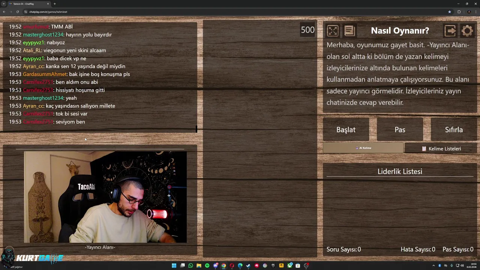The width and height of the screenshot is (480, 270).
Task: Open the Windows Start menu
Action: (x=174, y=265)
